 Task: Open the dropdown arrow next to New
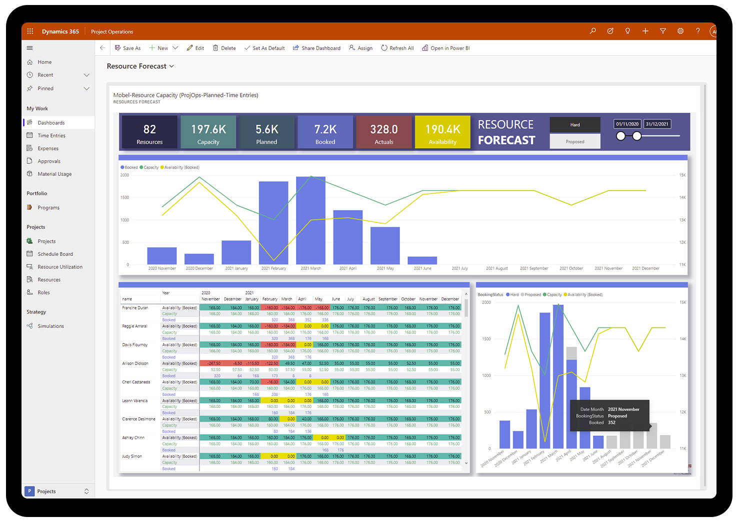(175, 48)
